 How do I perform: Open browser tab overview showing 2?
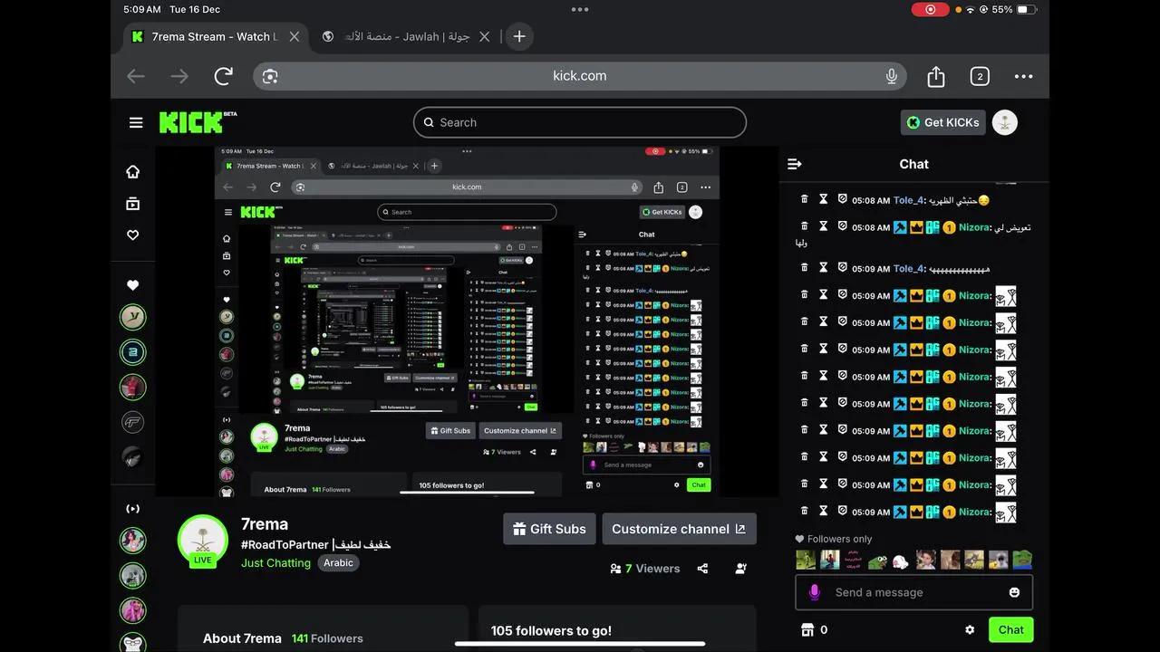coord(980,77)
